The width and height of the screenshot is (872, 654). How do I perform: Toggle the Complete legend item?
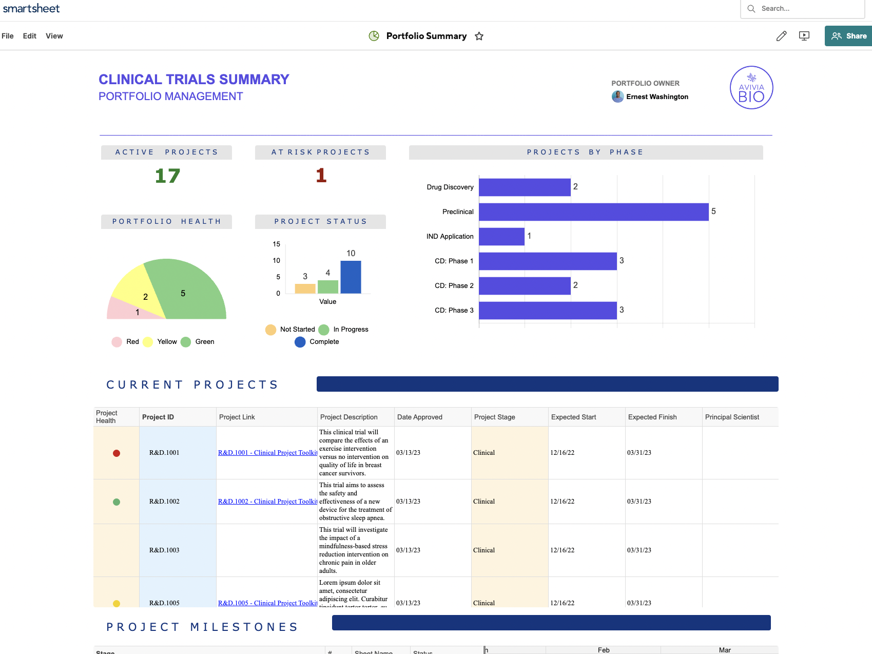click(x=317, y=342)
